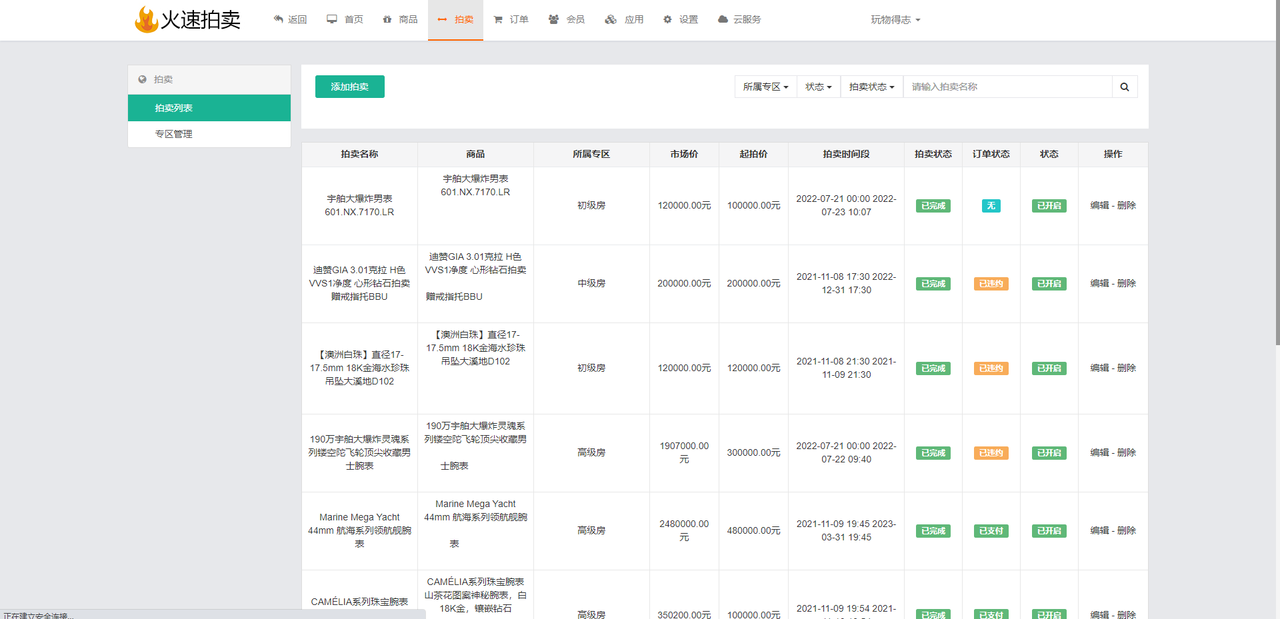Click the magnifier search button
This screenshot has height=619, width=1280.
[x=1124, y=87]
